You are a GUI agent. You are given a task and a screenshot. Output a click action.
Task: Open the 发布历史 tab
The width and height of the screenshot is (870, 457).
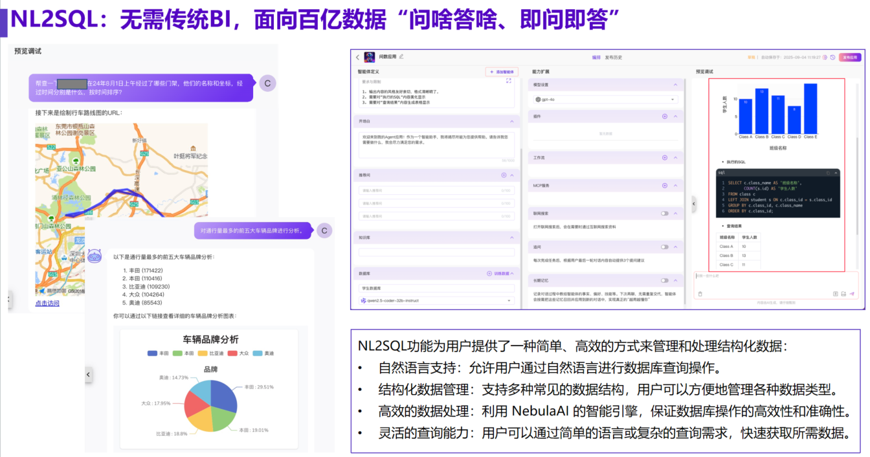[x=613, y=58]
